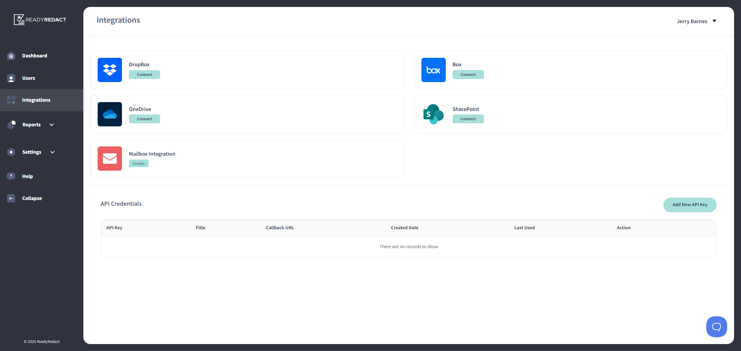Click the Dashboard grid icon
This screenshot has height=351, width=741.
[11, 56]
